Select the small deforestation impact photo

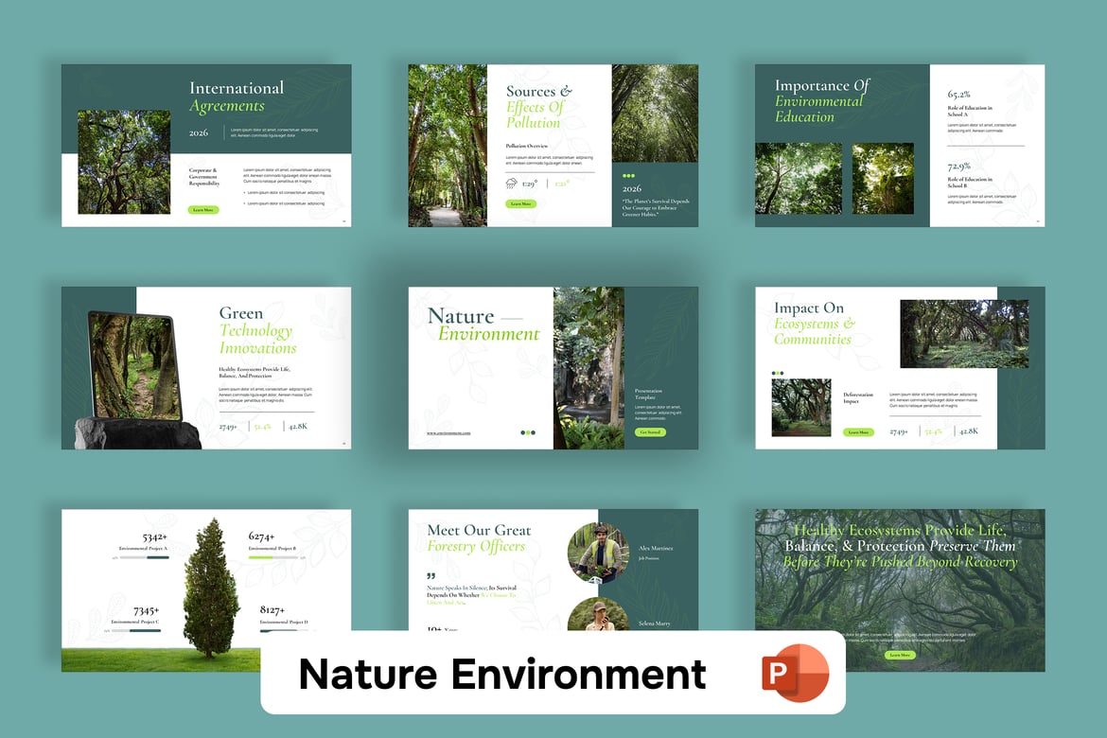click(x=801, y=408)
